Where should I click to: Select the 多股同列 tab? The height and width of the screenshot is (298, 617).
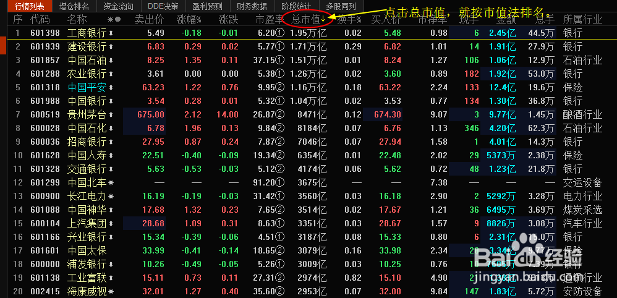[341, 6]
